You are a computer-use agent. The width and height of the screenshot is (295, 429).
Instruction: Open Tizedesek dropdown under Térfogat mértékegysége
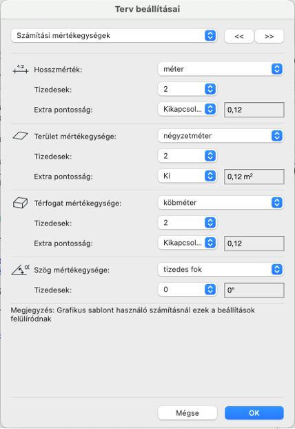[187, 223]
